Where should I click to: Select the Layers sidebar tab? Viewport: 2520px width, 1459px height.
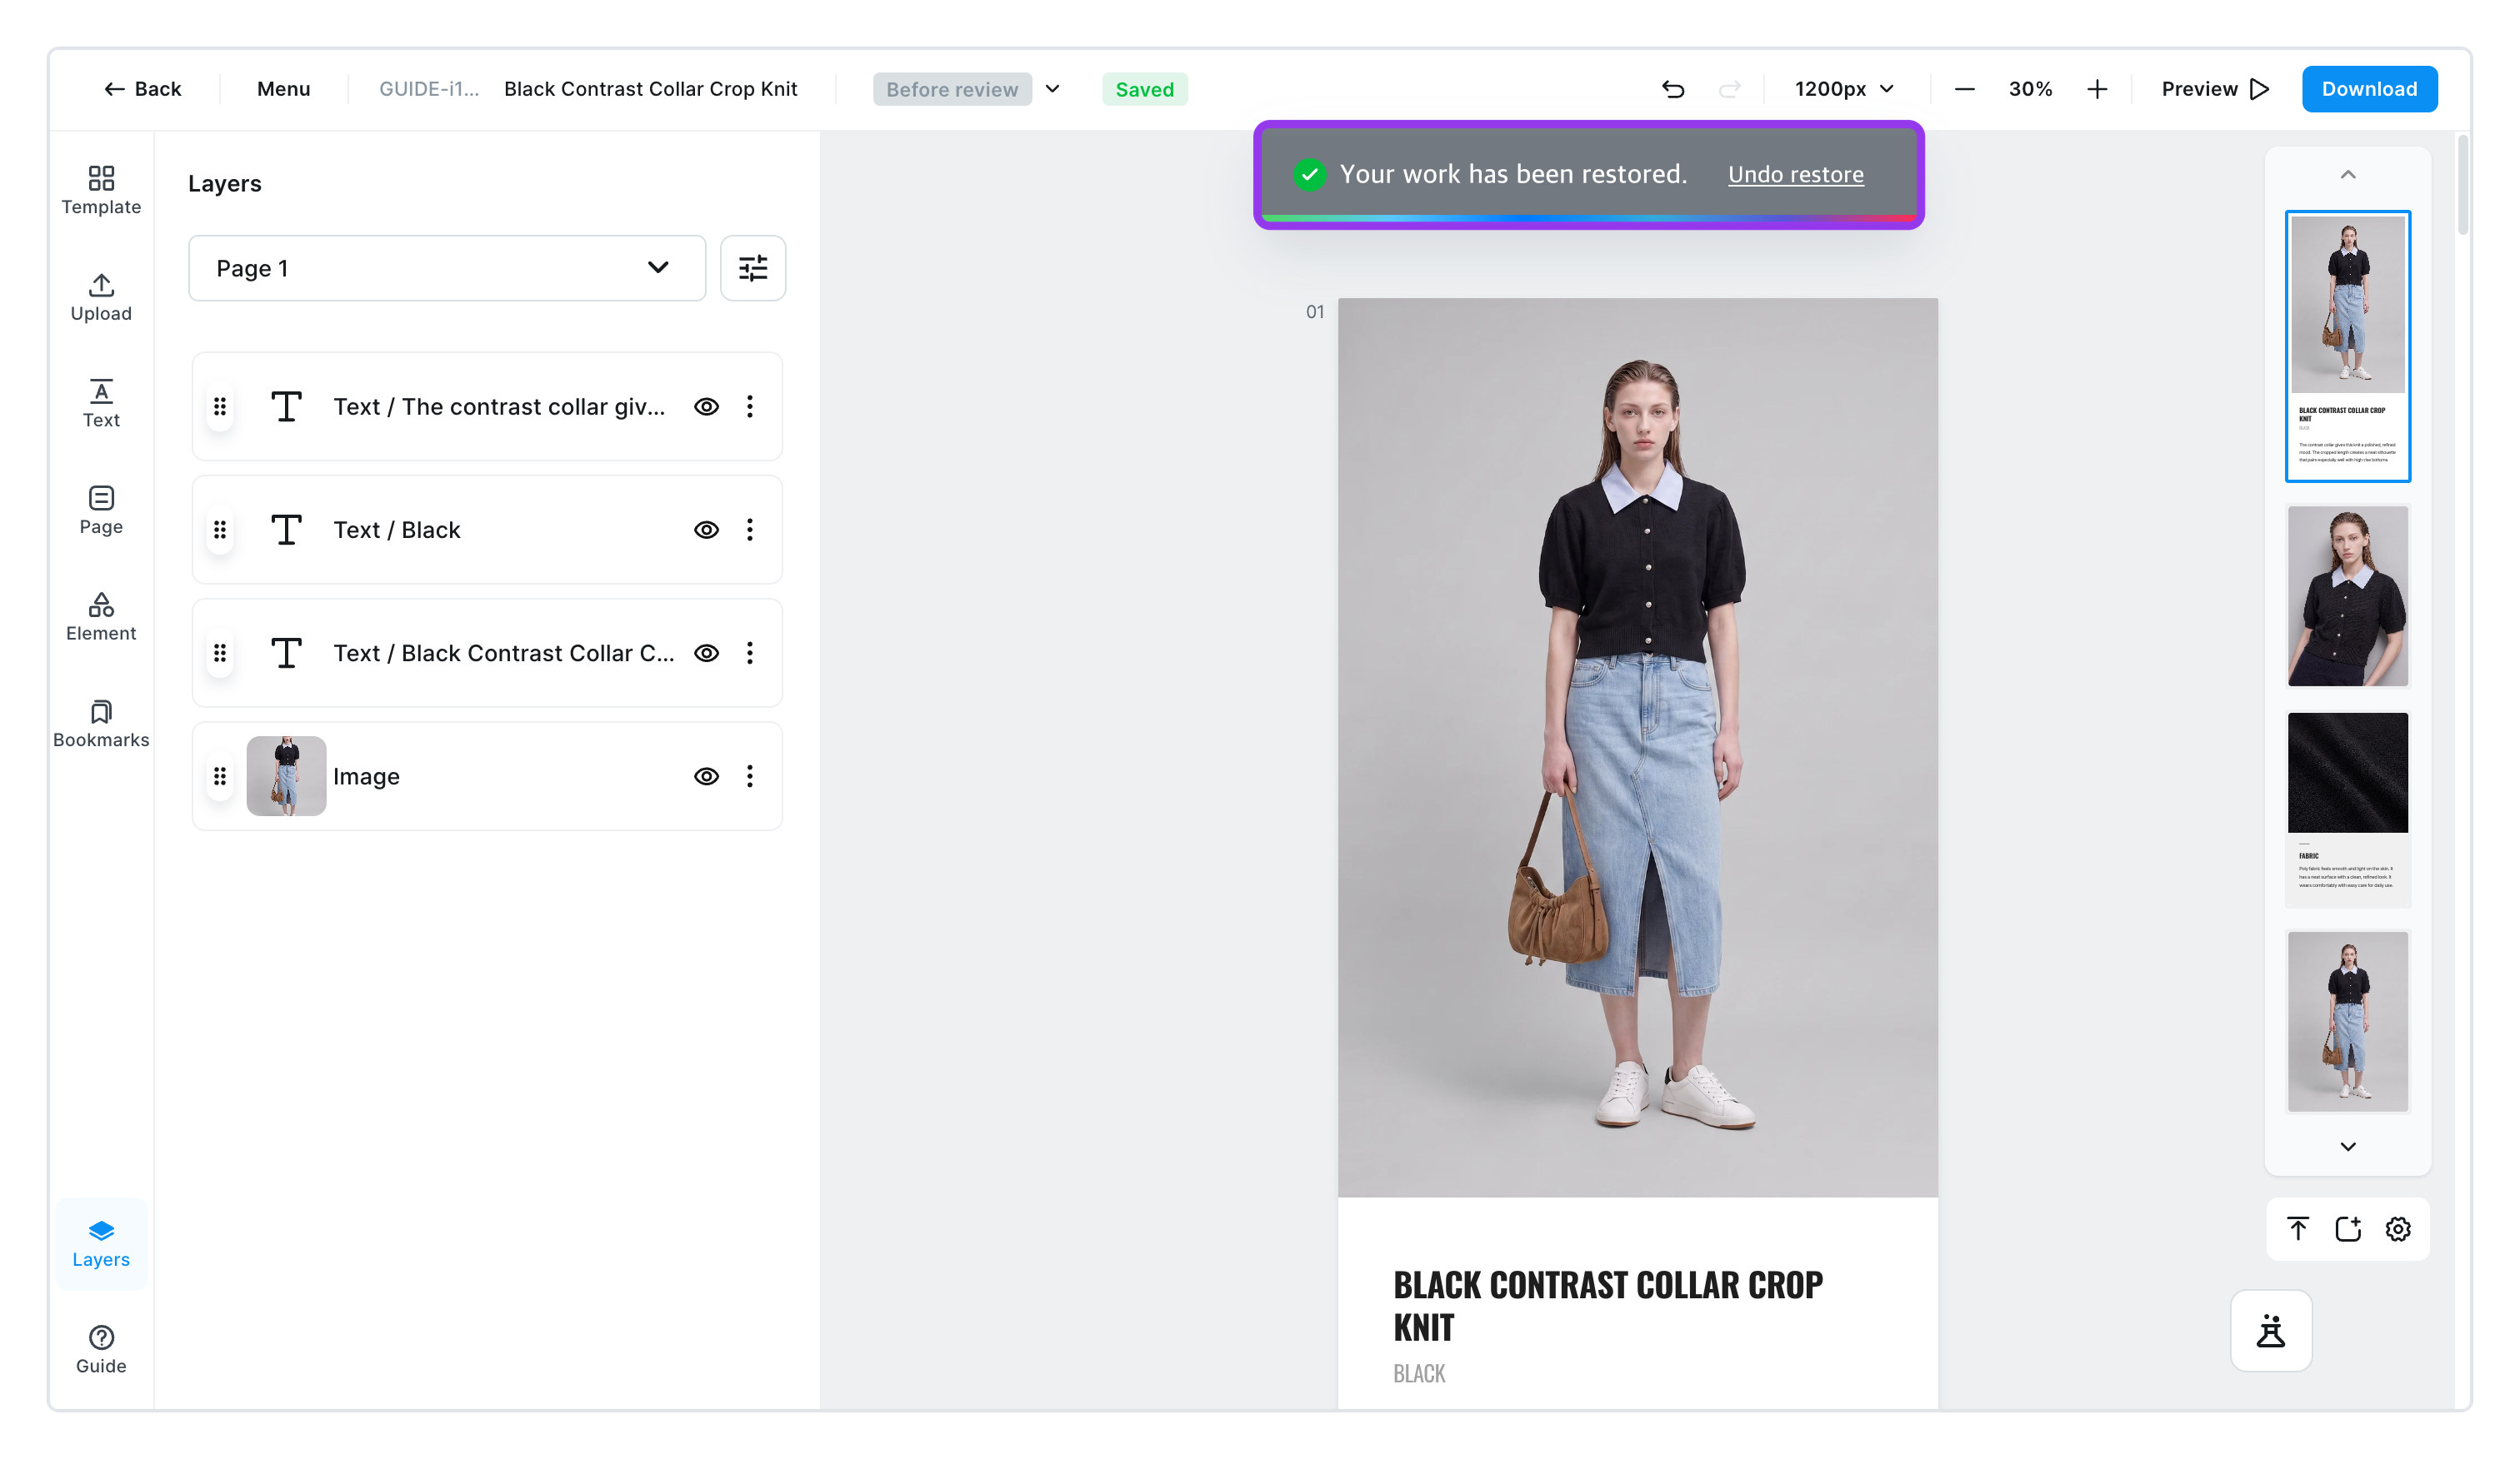click(101, 1243)
